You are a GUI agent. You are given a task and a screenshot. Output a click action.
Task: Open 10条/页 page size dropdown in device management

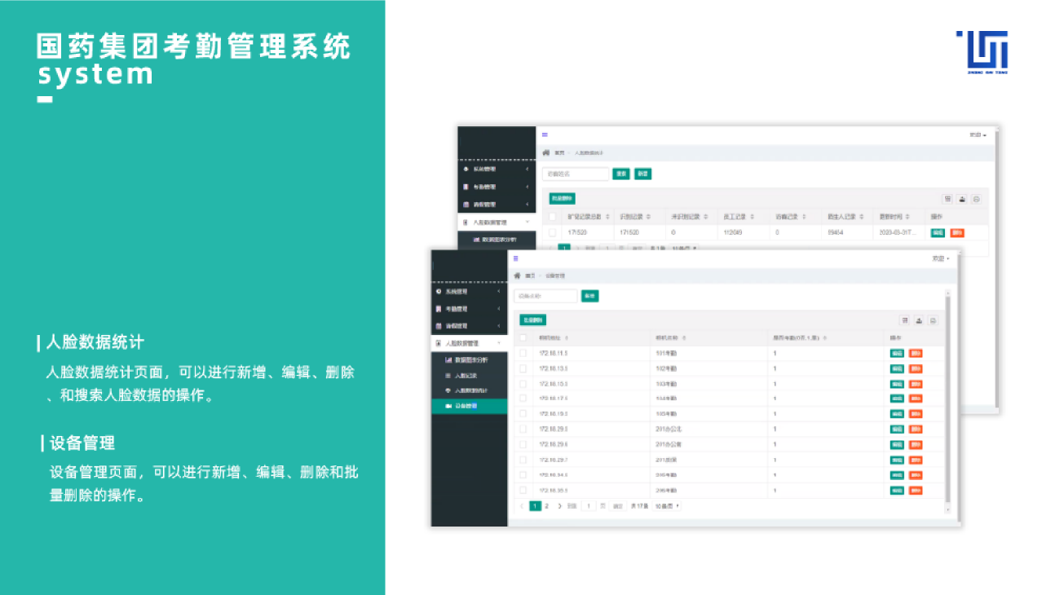point(667,506)
